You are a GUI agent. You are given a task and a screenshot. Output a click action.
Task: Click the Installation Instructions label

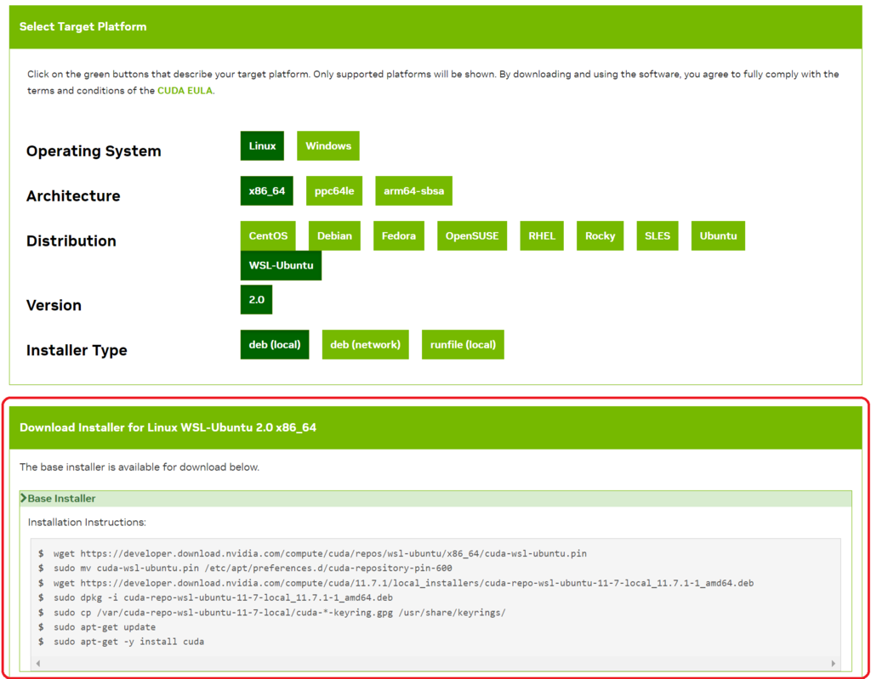pyautogui.click(x=88, y=523)
